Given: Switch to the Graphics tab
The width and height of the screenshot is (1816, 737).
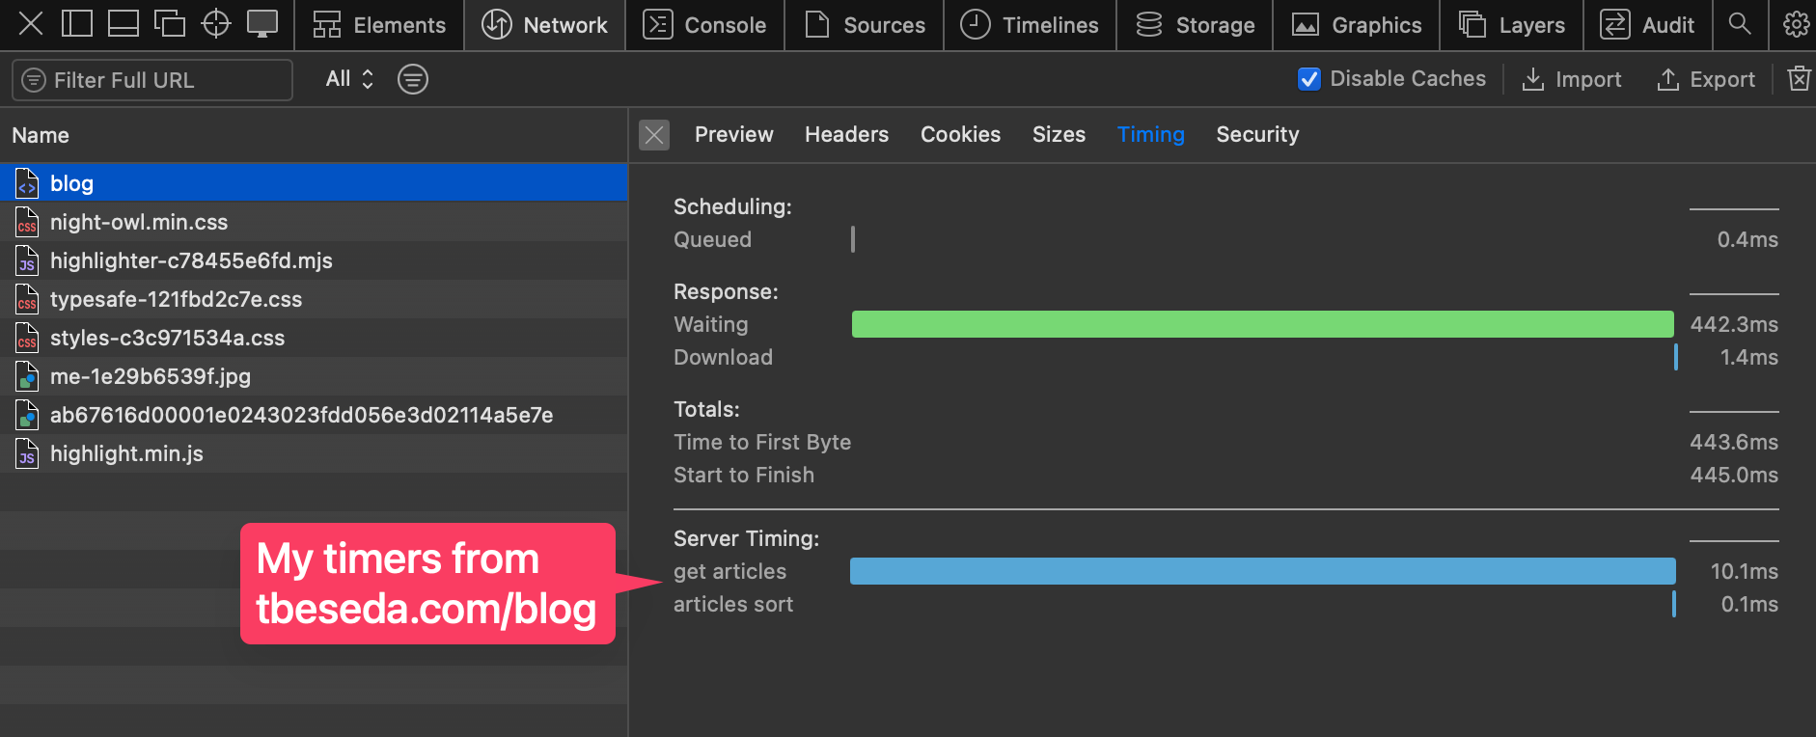Looking at the screenshot, I should tap(1356, 25).
